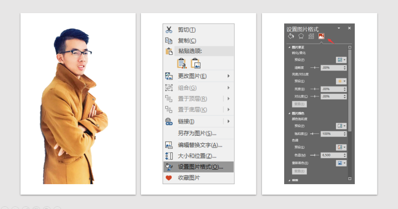Open the 更改图片 submenu arrow
This screenshot has height=209, width=398.
228,76
